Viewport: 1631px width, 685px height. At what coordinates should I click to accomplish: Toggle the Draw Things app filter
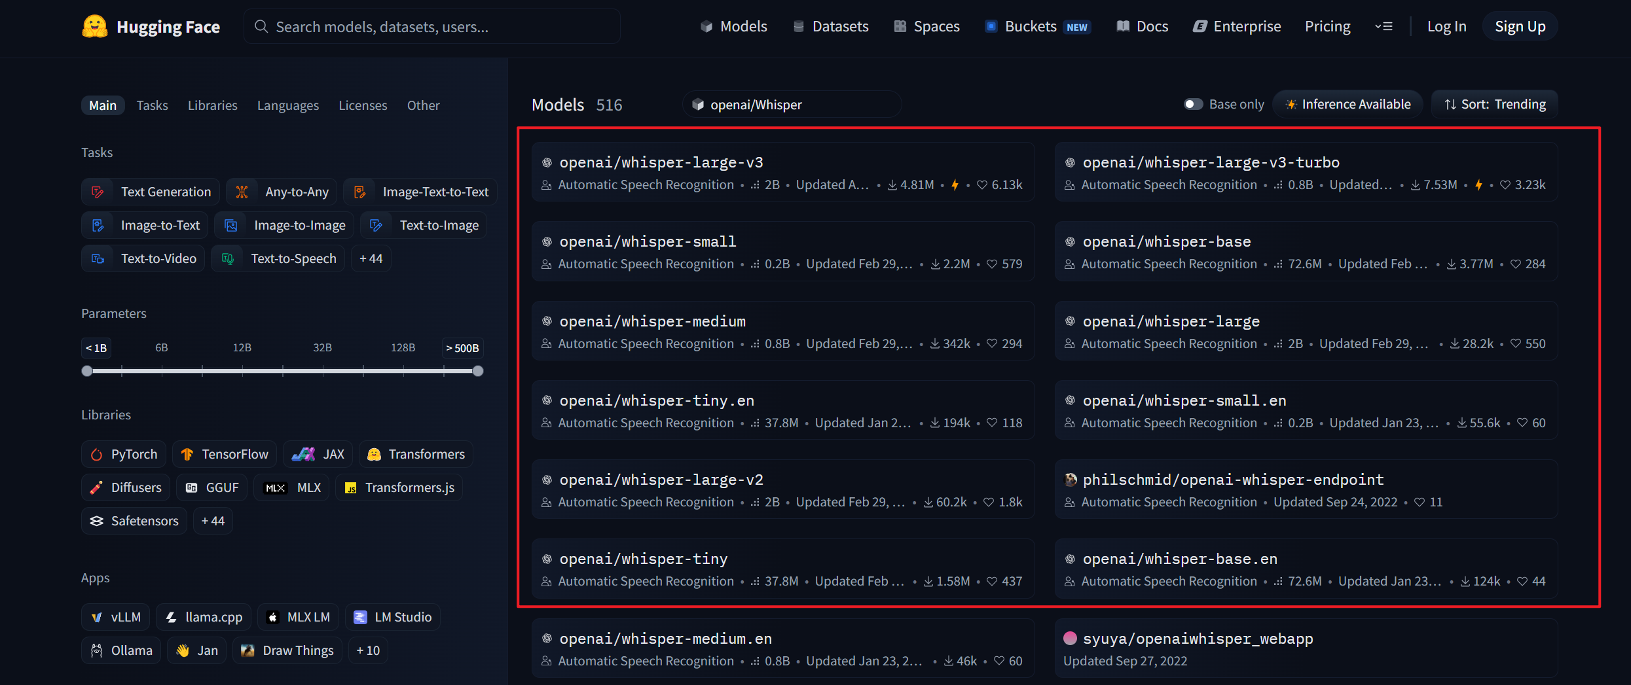coord(287,650)
